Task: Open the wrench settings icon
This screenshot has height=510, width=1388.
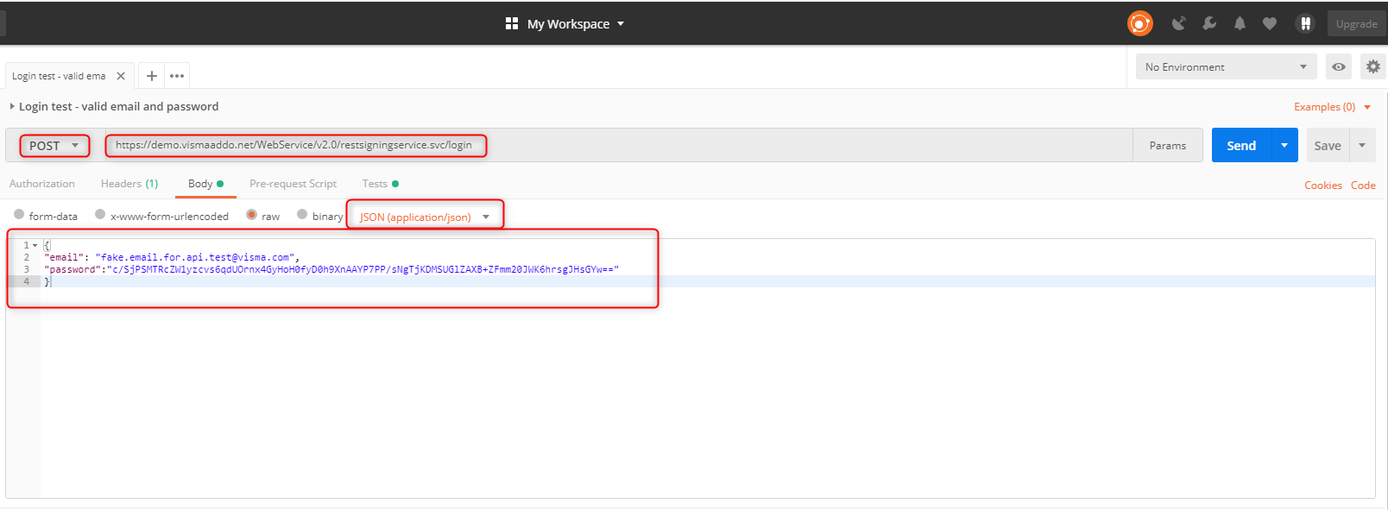Action: 1209,23
